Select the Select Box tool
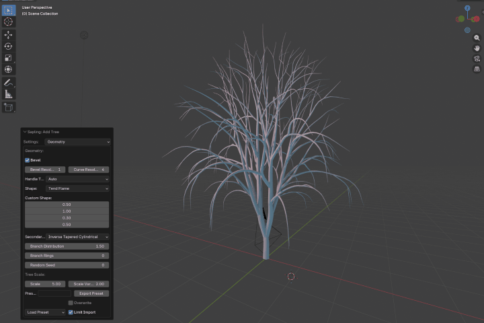484x323 pixels. tap(8, 11)
